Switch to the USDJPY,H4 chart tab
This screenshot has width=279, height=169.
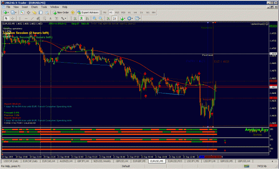tap(210, 161)
